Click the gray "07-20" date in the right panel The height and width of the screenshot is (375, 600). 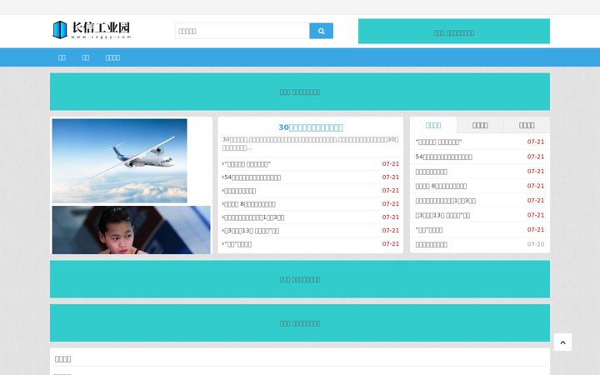coord(536,244)
